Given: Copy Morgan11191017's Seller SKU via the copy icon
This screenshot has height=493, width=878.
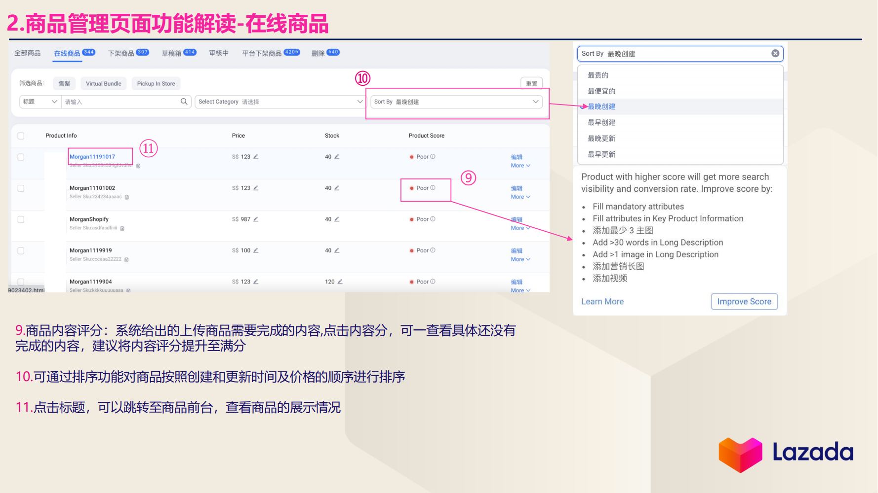Looking at the screenshot, I should click(138, 166).
